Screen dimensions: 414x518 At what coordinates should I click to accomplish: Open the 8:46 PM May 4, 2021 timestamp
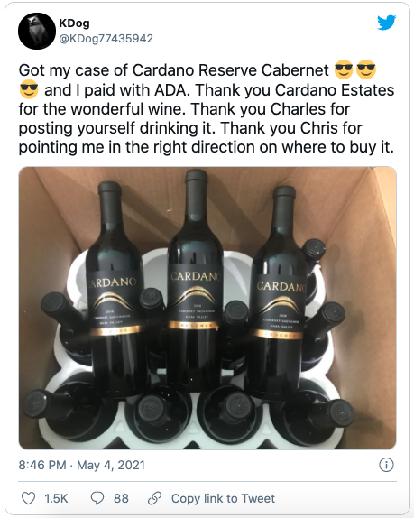point(82,465)
